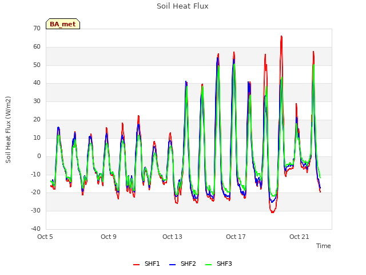
Task: Click the red SHF1 legend line marker
Action: pyautogui.click(x=136, y=265)
